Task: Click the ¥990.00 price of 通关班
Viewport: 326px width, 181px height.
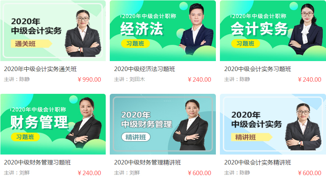Action: click(x=89, y=79)
